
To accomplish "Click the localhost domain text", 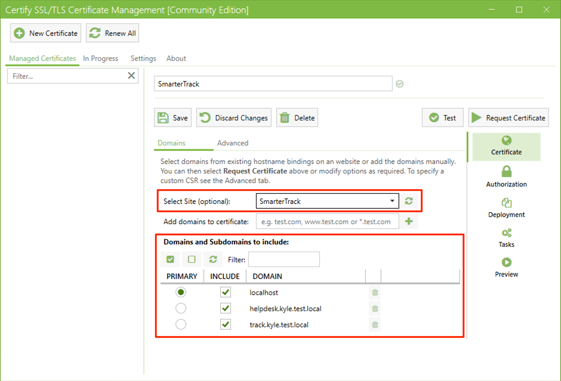I will click(264, 293).
